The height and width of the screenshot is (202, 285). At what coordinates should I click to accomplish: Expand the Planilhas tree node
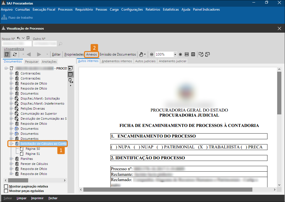click(11, 159)
